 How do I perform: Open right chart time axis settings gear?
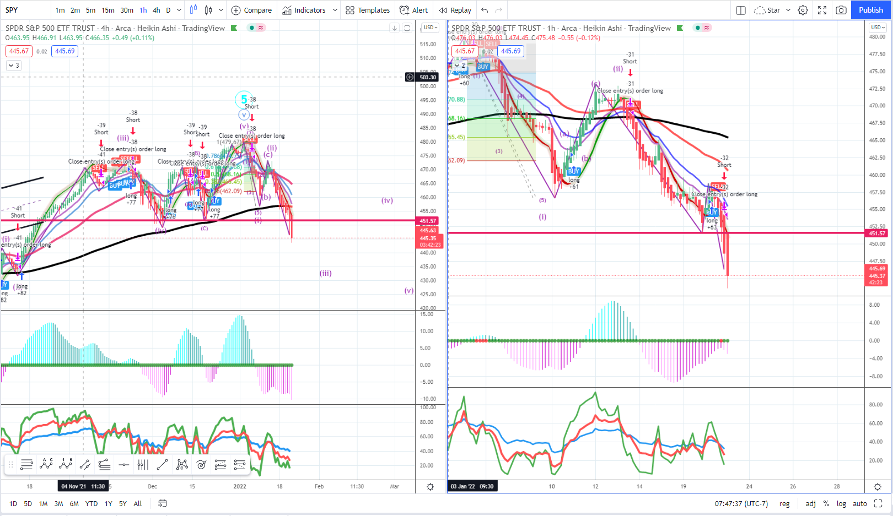[878, 487]
